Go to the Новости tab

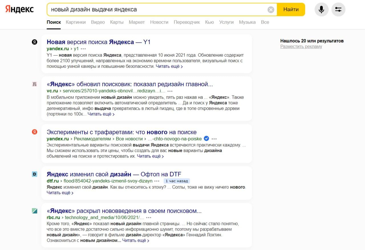159,22
